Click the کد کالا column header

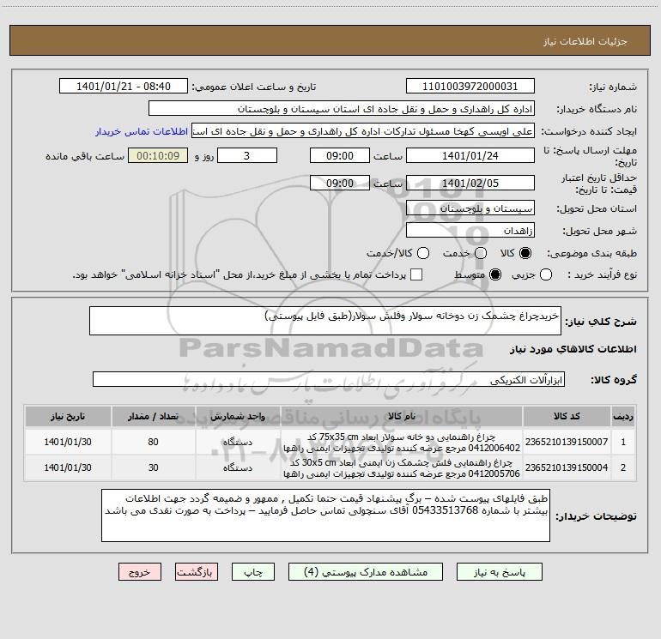click(x=567, y=416)
